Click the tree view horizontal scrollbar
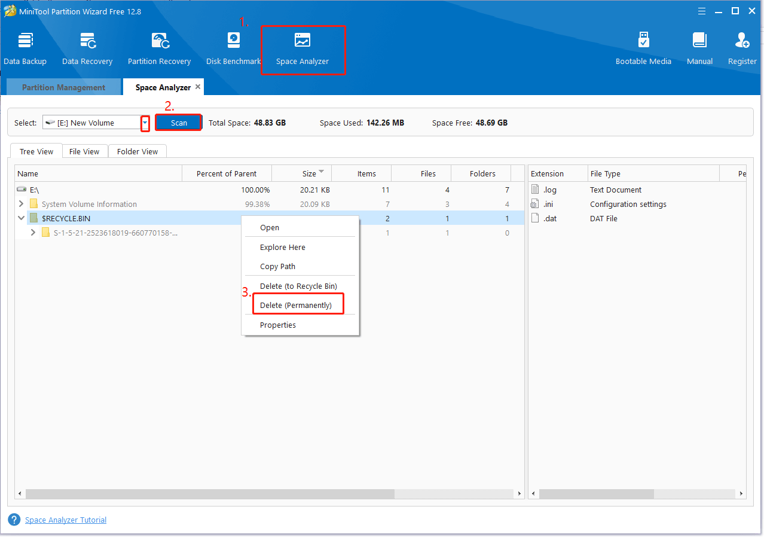 [x=209, y=494]
